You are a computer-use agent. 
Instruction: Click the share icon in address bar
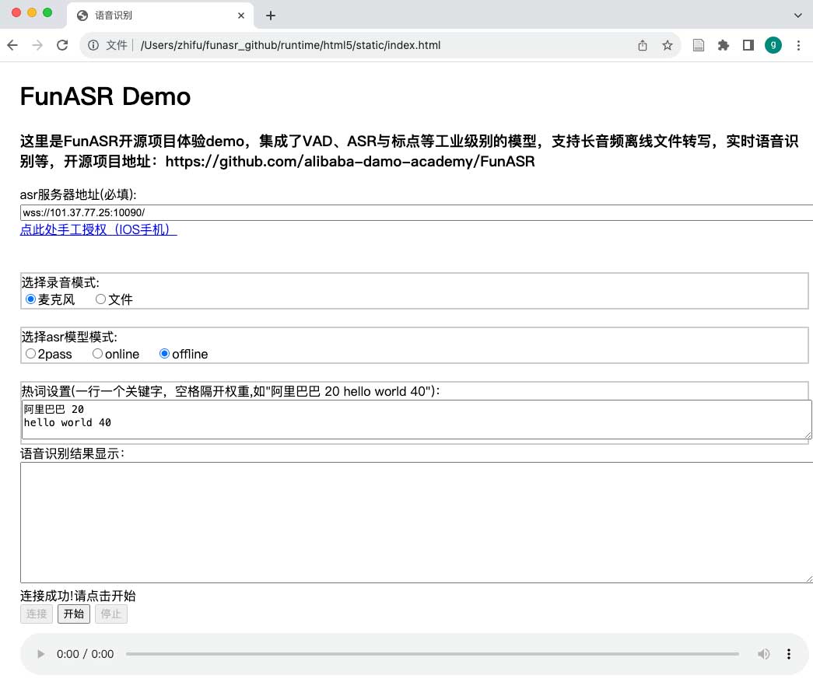pyautogui.click(x=643, y=45)
